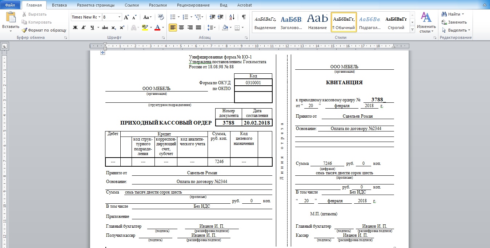Click the Копировать (Copy) button
The height and width of the screenshot is (248, 490).
[37, 22]
